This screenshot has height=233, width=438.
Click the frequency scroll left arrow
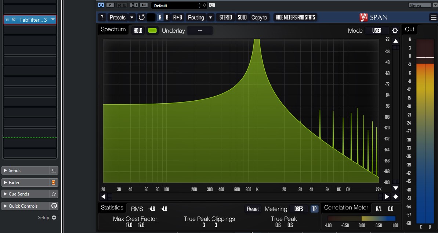pyautogui.click(x=104, y=197)
